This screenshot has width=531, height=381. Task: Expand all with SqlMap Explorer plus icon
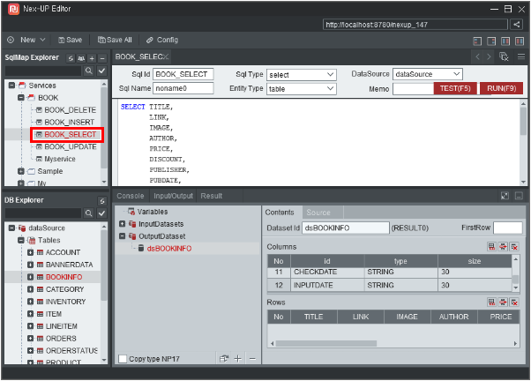pyautogui.click(x=92, y=58)
